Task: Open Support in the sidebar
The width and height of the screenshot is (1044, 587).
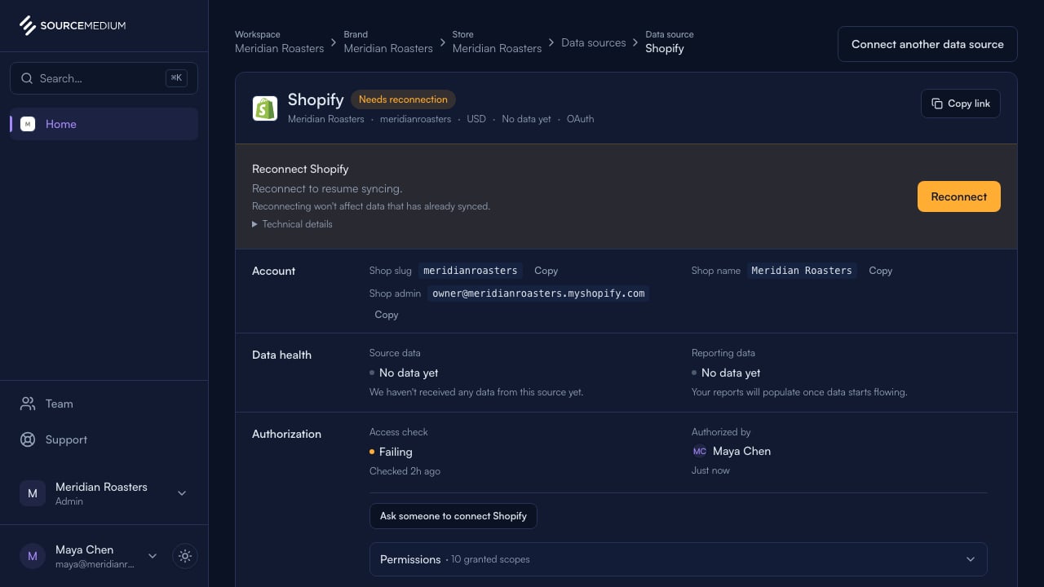Action: coord(104,439)
